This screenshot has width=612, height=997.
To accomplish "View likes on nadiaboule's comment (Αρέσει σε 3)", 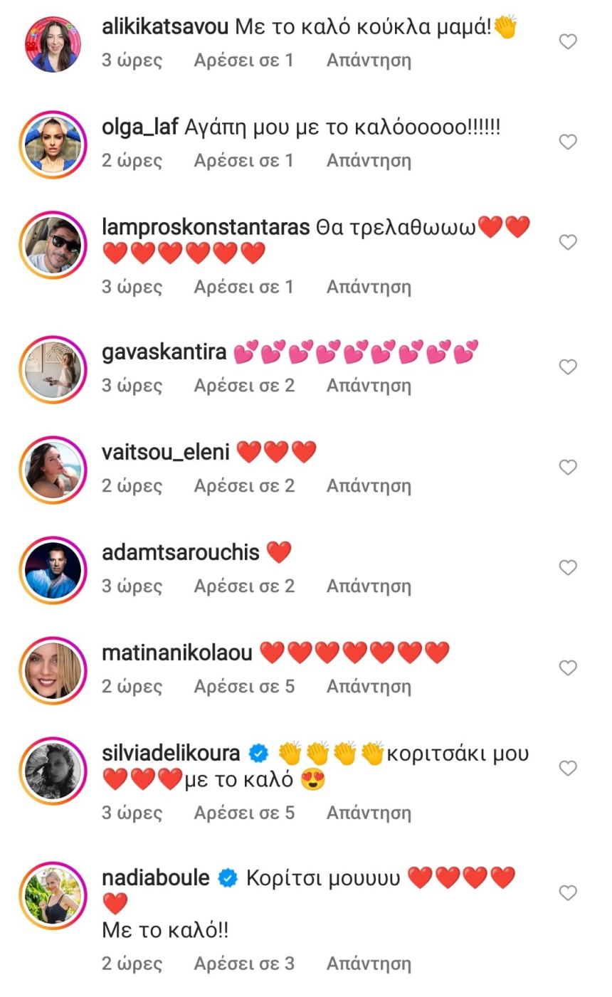I will 244,964.
